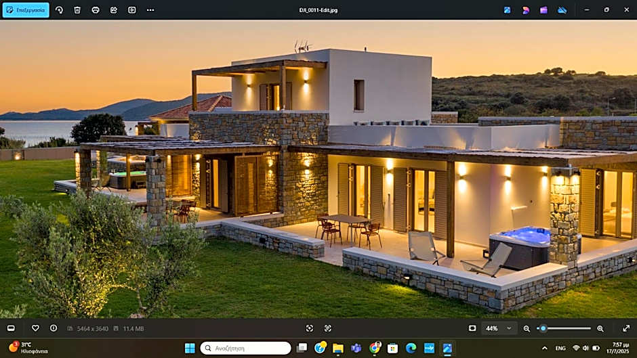This screenshot has height=358, width=637.
Task: Open Microsoft Teams from the taskbar
Action: click(356, 349)
